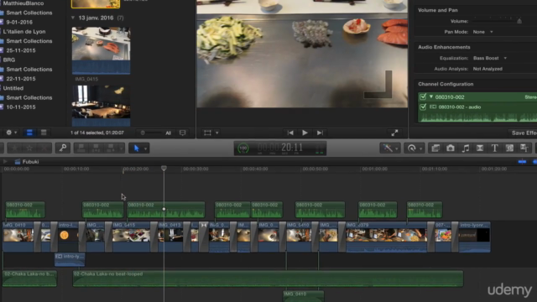Image resolution: width=537 pixels, height=302 pixels.
Task: Open the enhancements wand dropdown arrow
Action: pyautogui.click(x=397, y=148)
